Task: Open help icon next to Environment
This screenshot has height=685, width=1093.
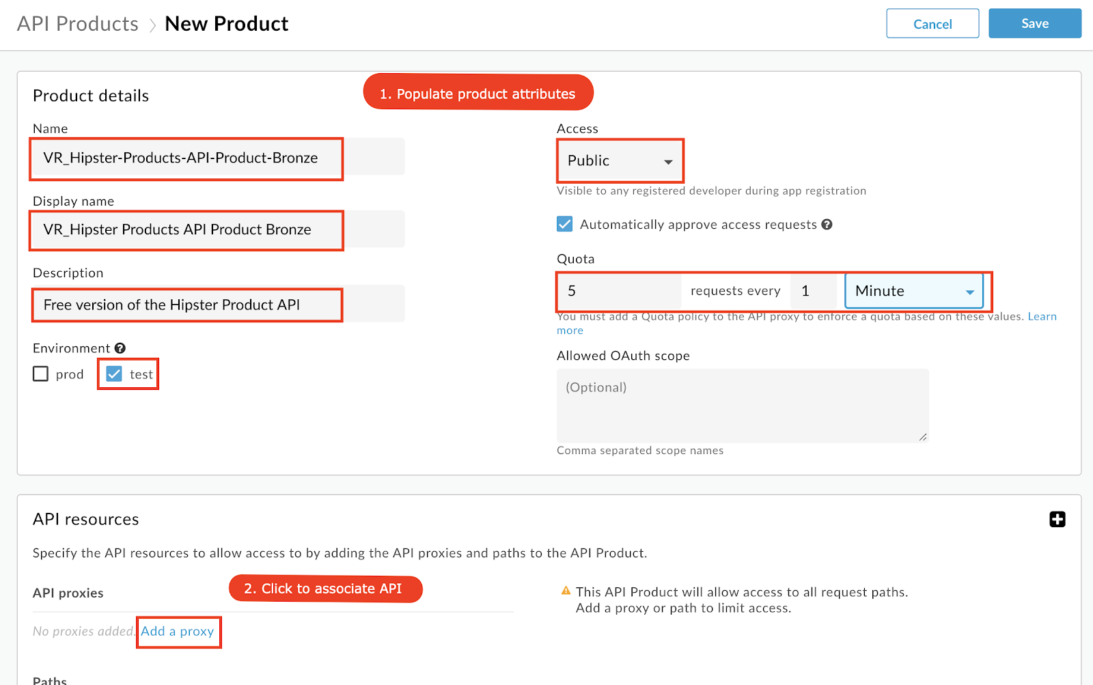Action: pyautogui.click(x=120, y=348)
